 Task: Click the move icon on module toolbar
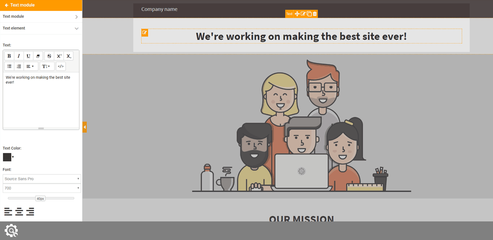pos(297,14)
